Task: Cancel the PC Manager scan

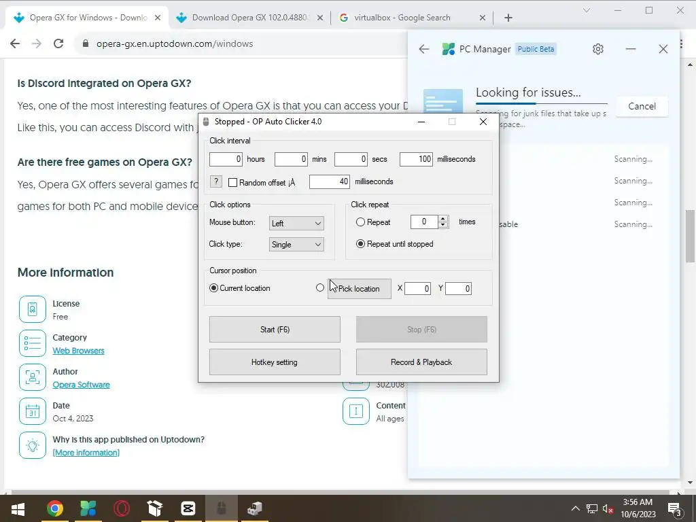Action: [642, 106]
